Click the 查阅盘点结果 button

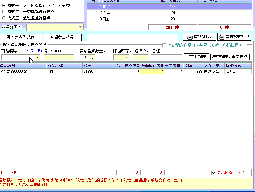(x=62, y=38)
